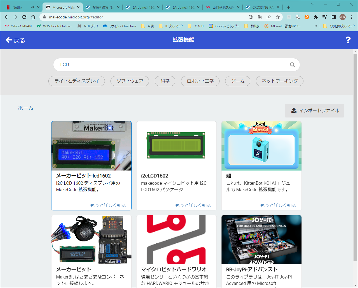
Task: Click the search magnifier icon
Action: pos(293,65)
